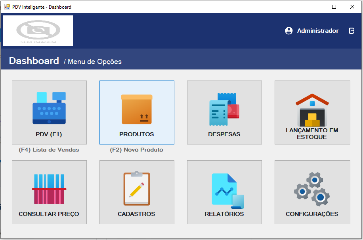363x240 pixels.
Task: Open the RELATÓRIOS chart document tile
Action: point(224,192)
